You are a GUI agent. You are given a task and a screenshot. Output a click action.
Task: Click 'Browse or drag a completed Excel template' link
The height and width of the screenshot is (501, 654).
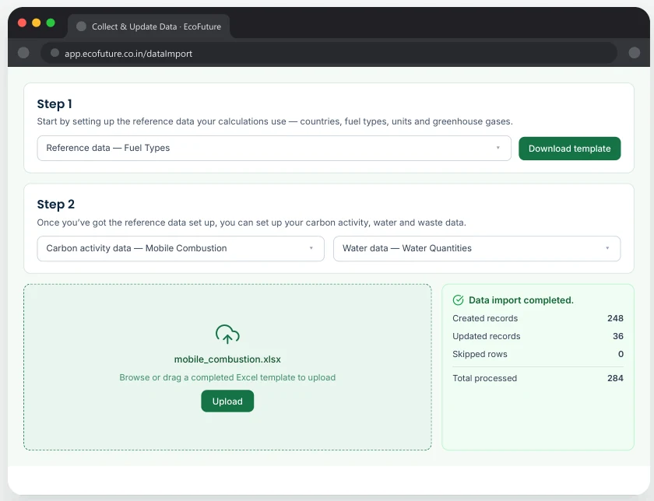coord(227,377)
